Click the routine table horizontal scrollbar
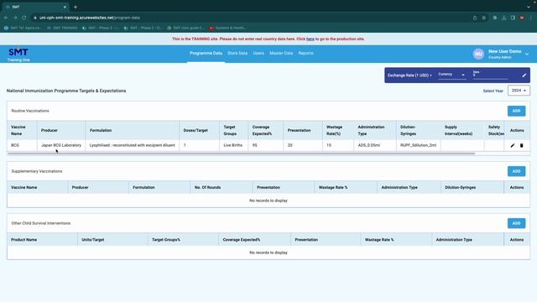This screenshot has width=537, height=302. tap(241, 154)
